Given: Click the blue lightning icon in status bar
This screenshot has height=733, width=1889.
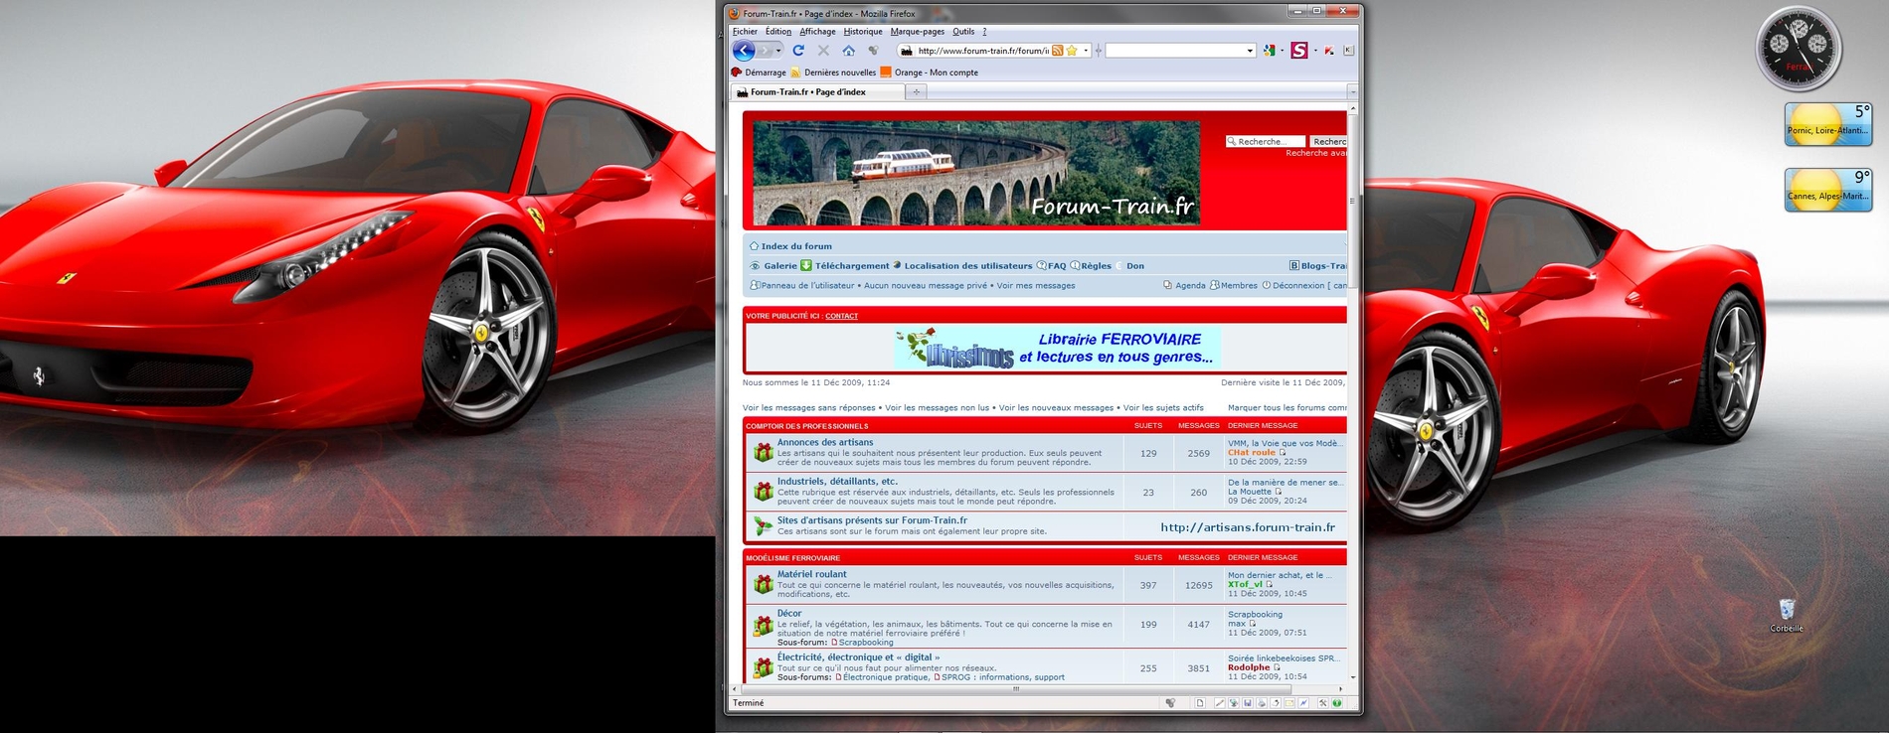Looking at the screenshot, I should (x=1303, y=703).
